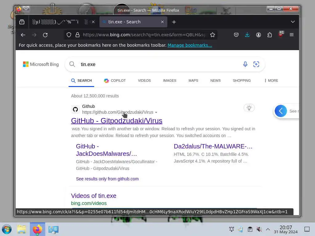Click the Firefox taskbar icon

coord(37,229)
